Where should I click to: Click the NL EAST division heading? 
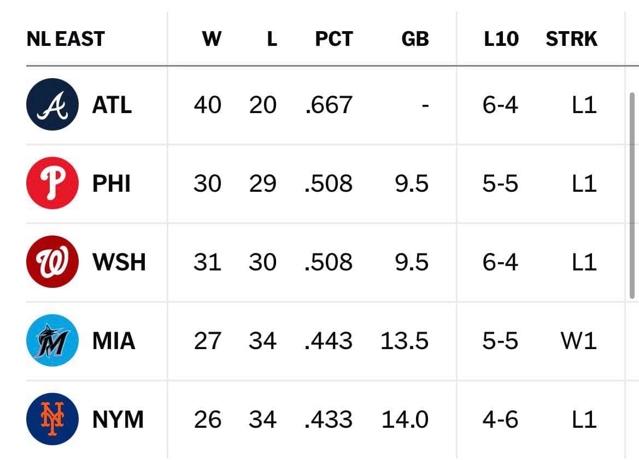[66, 39]
